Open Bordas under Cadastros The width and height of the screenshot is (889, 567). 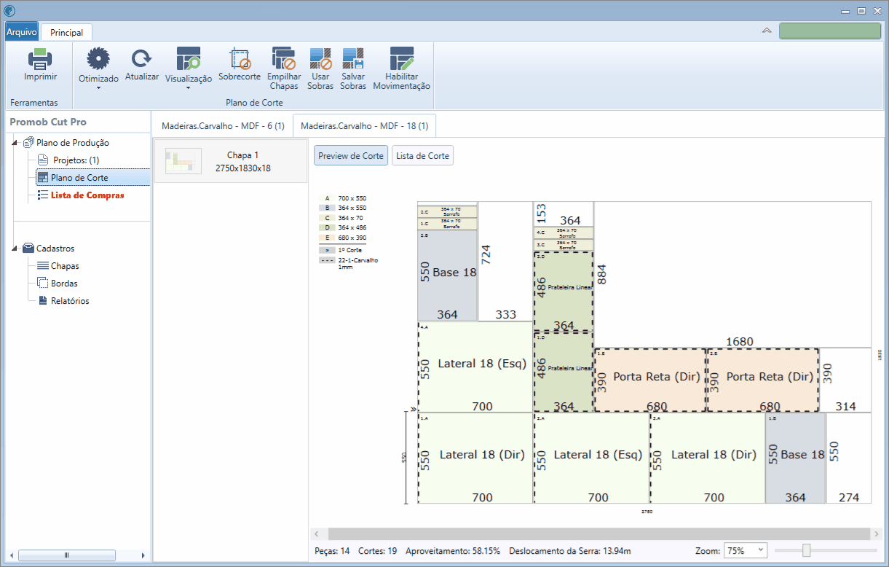pyautogui.click(x=64, y=283)
